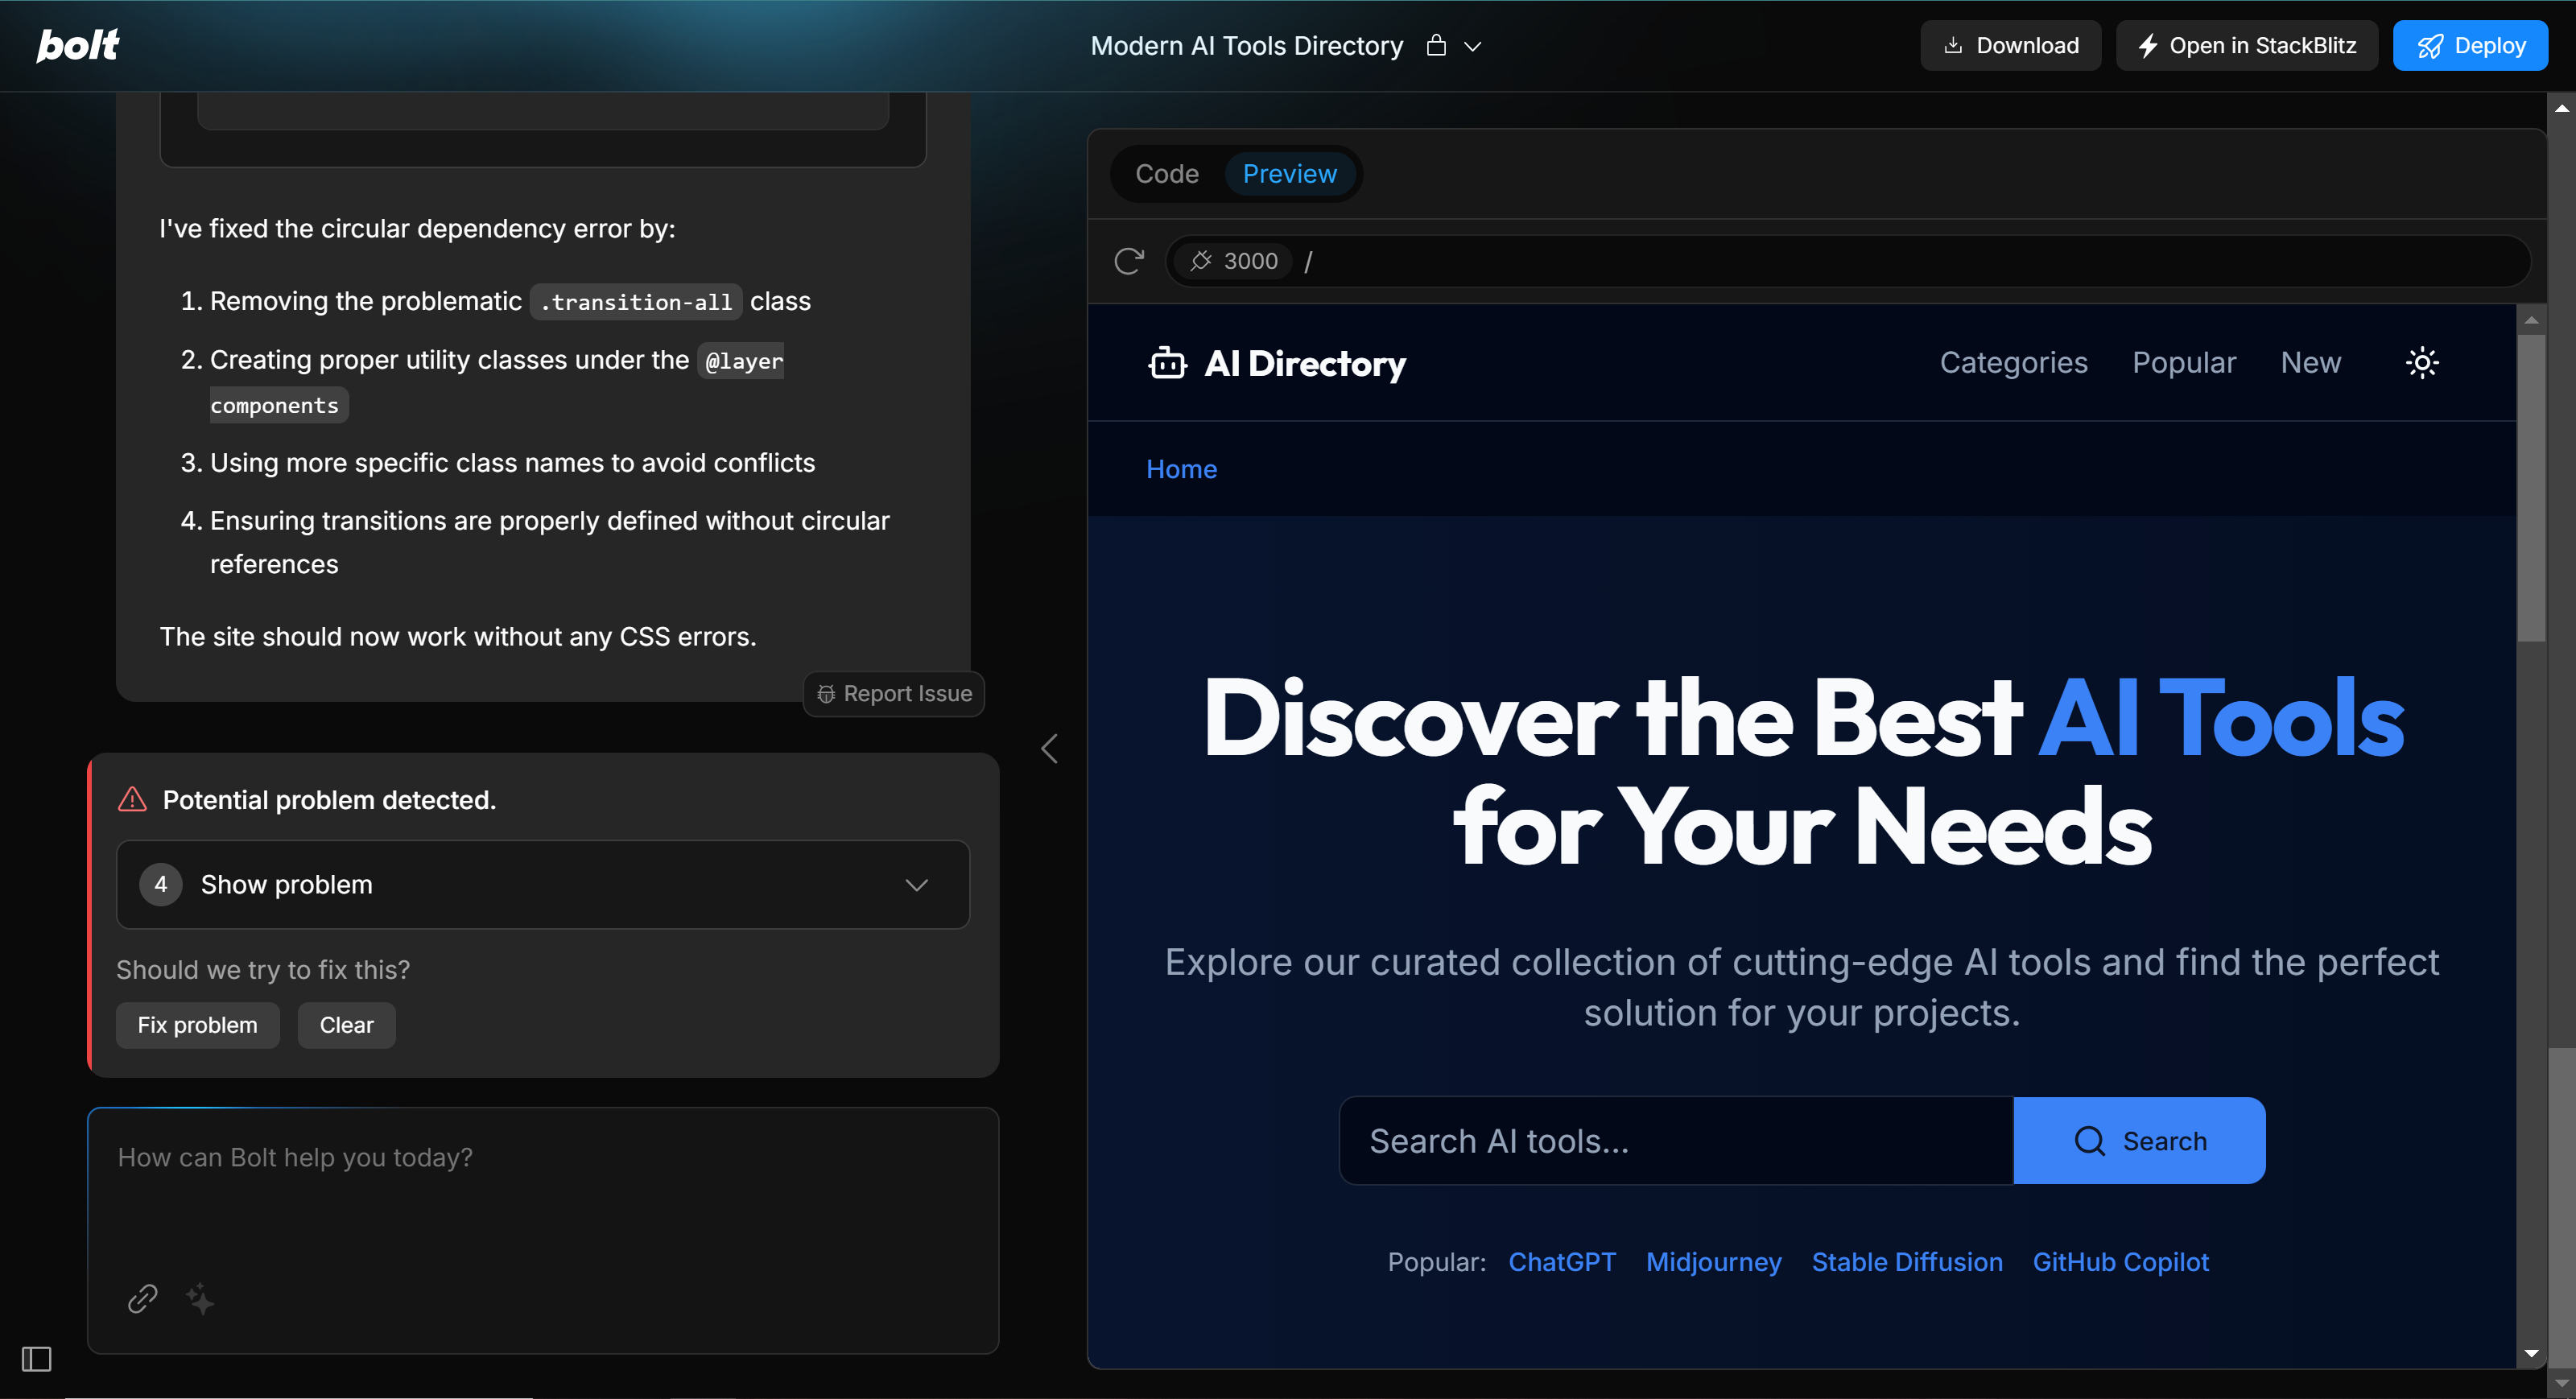Viewport: 2576px width, 1399px height.
Task: Click the Fix problem button
Action: pyautogui.click(x=196, y=1023)
